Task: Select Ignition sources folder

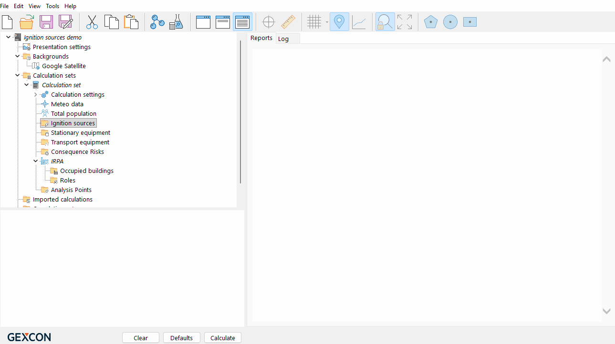Action: click(x=73, y=123)
